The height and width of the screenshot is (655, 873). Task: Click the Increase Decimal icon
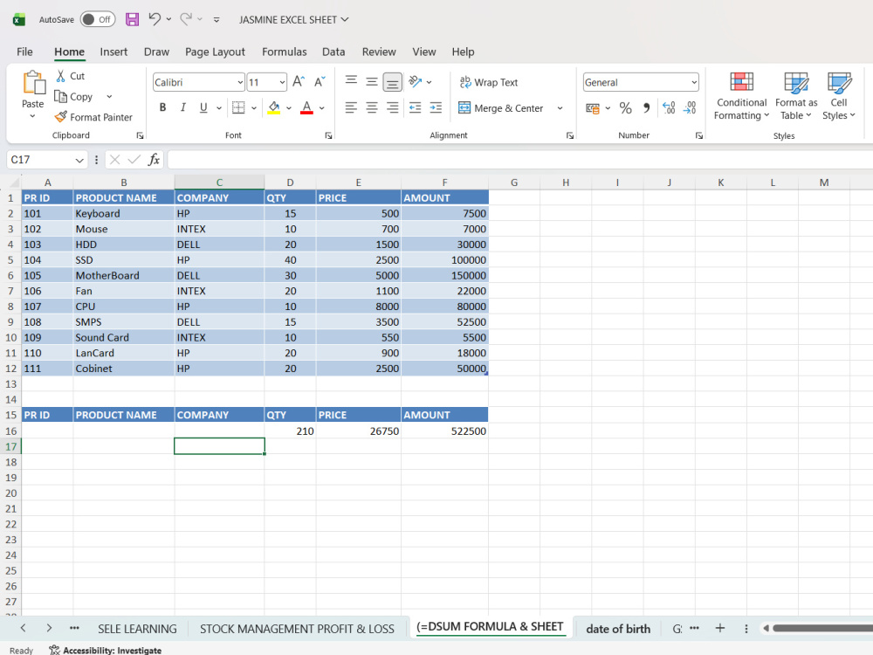(x=669, y=108)
